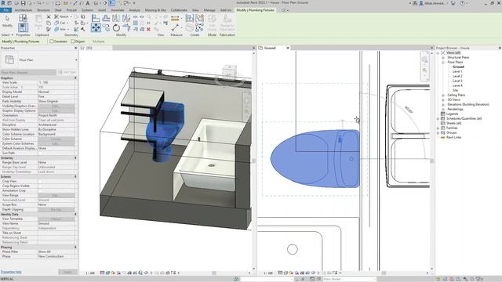This screenshot has width=502, height=282.
Task: Click Edit Type button in Properties
Action: click(67, 72)
